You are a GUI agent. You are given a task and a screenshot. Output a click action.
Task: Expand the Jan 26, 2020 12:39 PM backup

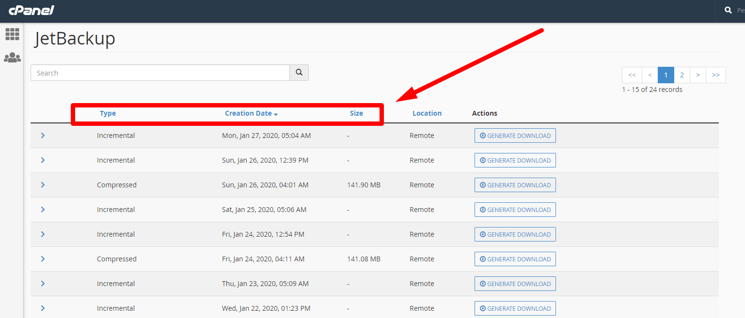(43, 160)
